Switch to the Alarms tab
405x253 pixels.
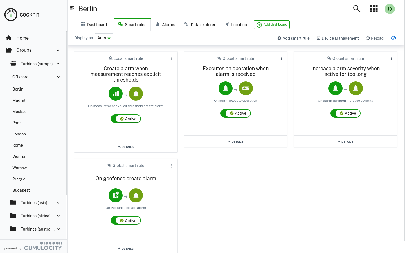(165, 24)
